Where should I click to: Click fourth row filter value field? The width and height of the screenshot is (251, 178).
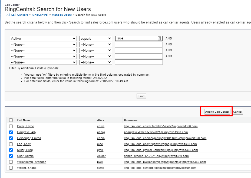click(139, 56)
